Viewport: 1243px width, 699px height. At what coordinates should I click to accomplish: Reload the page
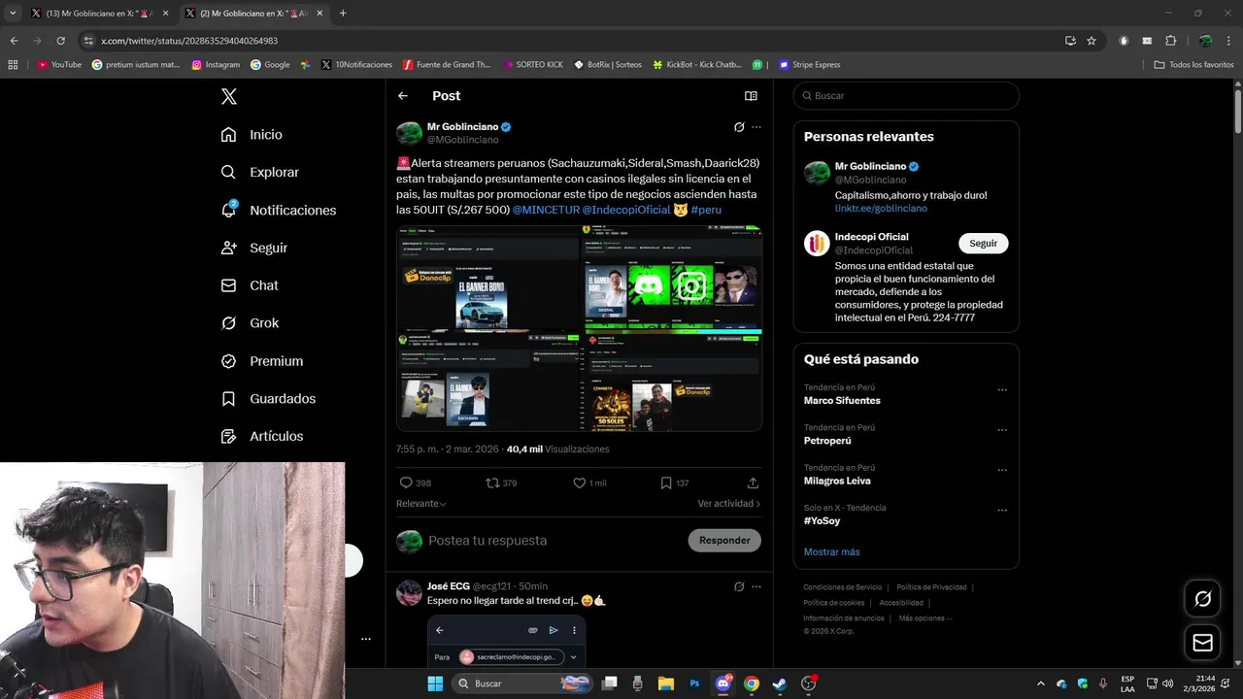click(60, 41)
